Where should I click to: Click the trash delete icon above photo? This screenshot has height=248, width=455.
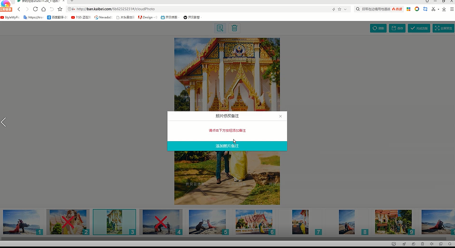pyautogui.click(x=234, y=28)
